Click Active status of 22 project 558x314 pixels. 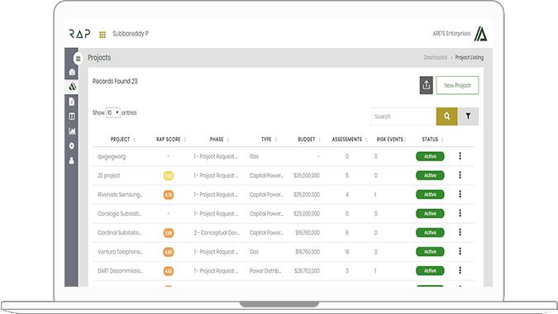pos(430,175)
